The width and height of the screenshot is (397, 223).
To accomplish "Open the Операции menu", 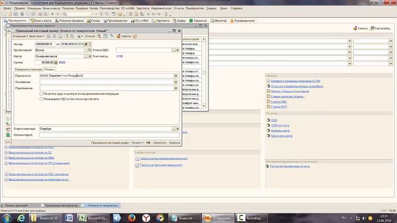I will coord(34,8).
